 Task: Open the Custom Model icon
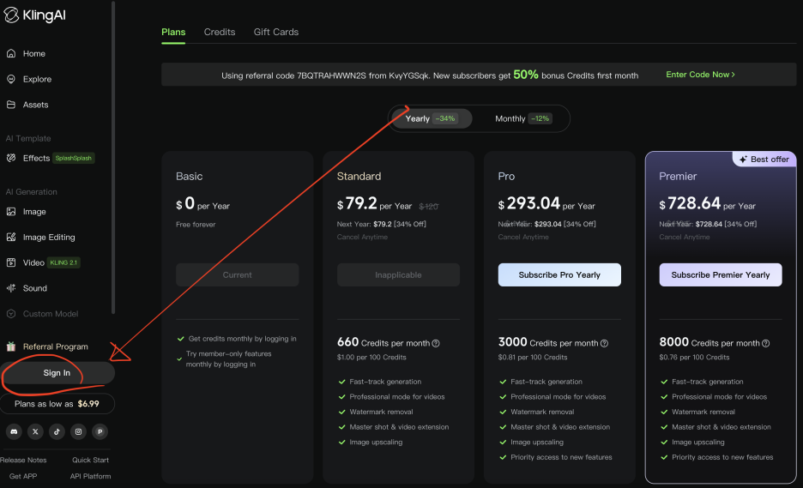[x=11, y=314]
